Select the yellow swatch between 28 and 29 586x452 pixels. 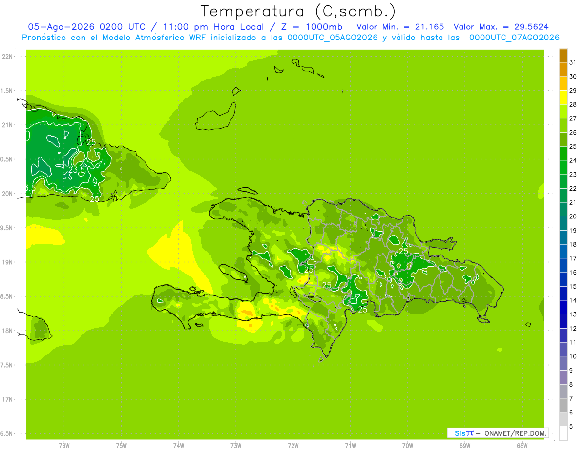(x=563, y=98)
